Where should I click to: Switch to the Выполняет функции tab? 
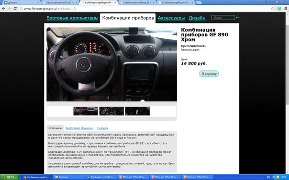[x=79, y=128]
